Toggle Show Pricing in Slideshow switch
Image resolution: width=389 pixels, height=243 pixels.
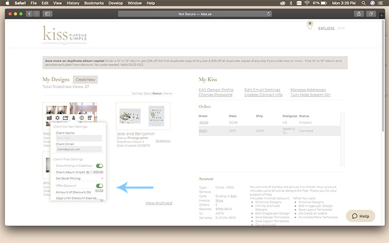(x=99, y=166)
